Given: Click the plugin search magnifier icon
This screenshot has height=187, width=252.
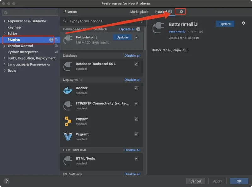Looking at the screenshot, I should [x=65, y=21].
